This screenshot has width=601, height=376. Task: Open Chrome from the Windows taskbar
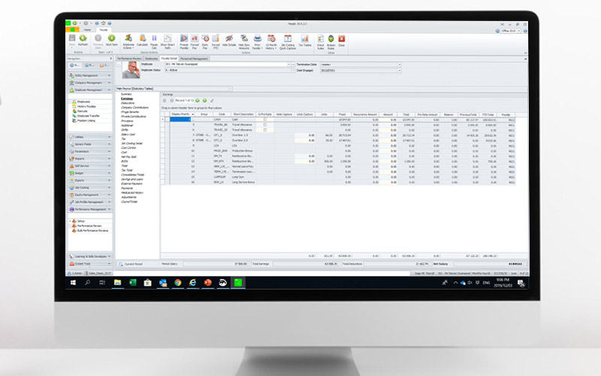click(x=178, y=283)
